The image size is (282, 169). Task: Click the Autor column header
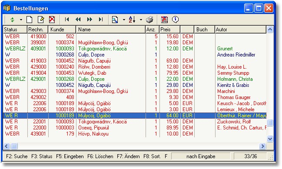[x=241, y=30]
